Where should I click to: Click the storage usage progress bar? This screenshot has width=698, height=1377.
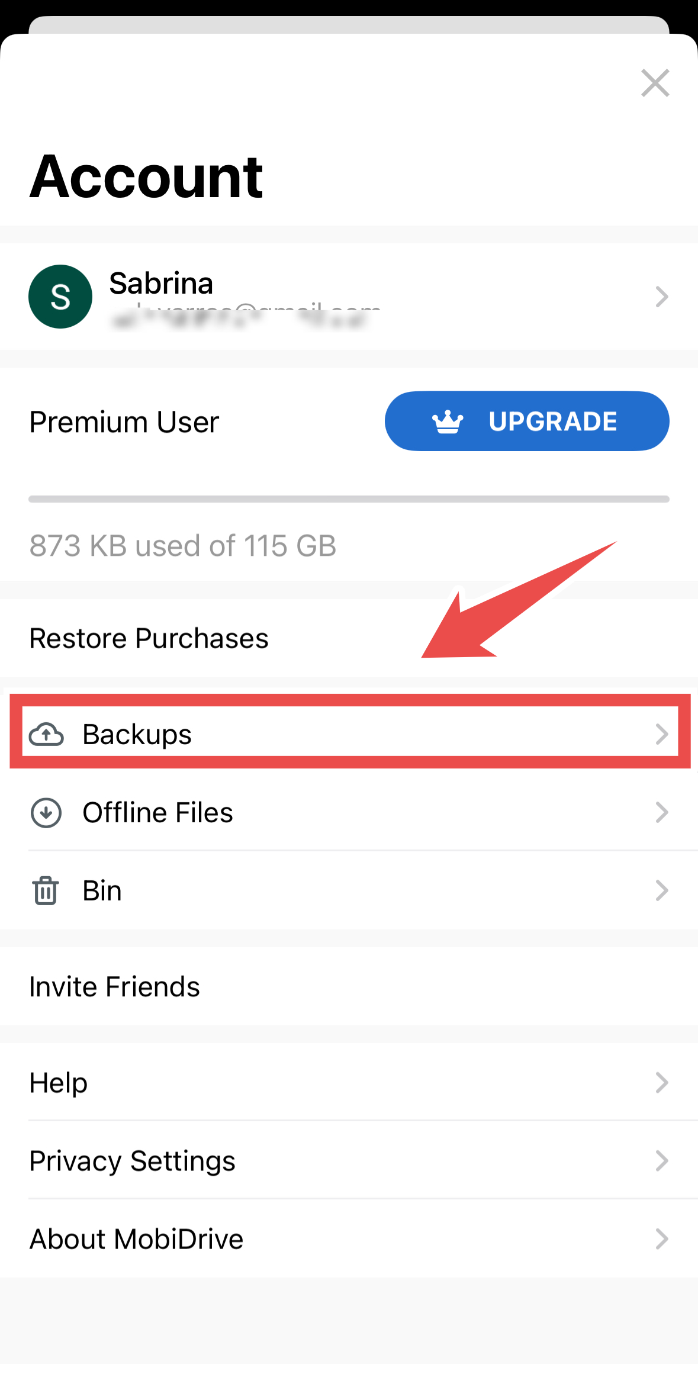349,499
